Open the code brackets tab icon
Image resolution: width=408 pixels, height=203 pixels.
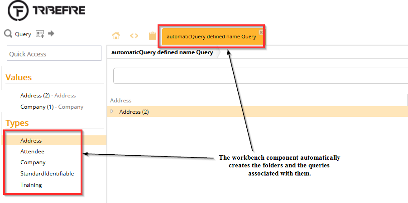coord(134,36)
